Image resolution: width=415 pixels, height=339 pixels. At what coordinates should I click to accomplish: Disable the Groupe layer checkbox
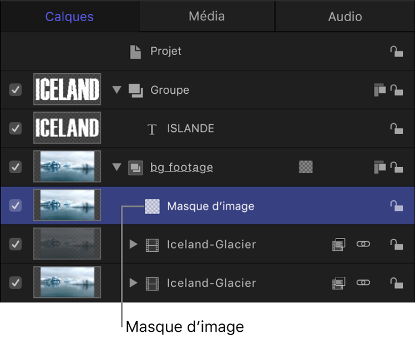(x=16, y=89)
